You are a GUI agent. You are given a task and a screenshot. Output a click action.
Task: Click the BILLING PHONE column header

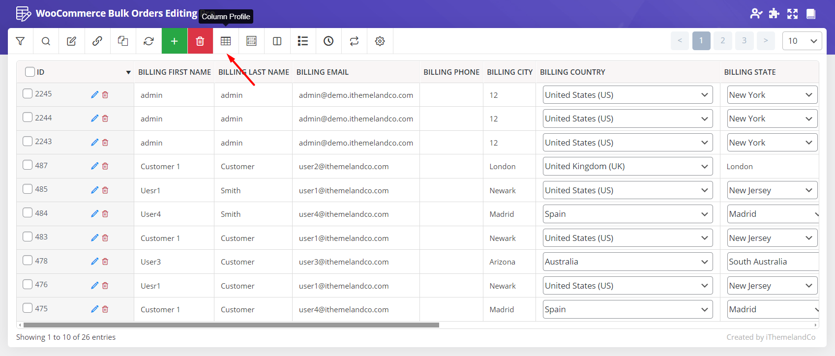click(x=451, y=72)
